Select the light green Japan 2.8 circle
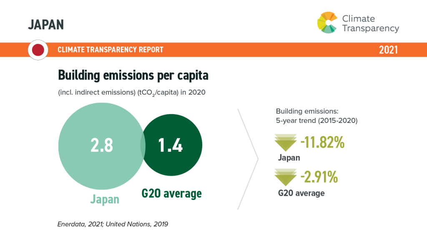The width and height of the screenshot is (427, 240). 102,146
